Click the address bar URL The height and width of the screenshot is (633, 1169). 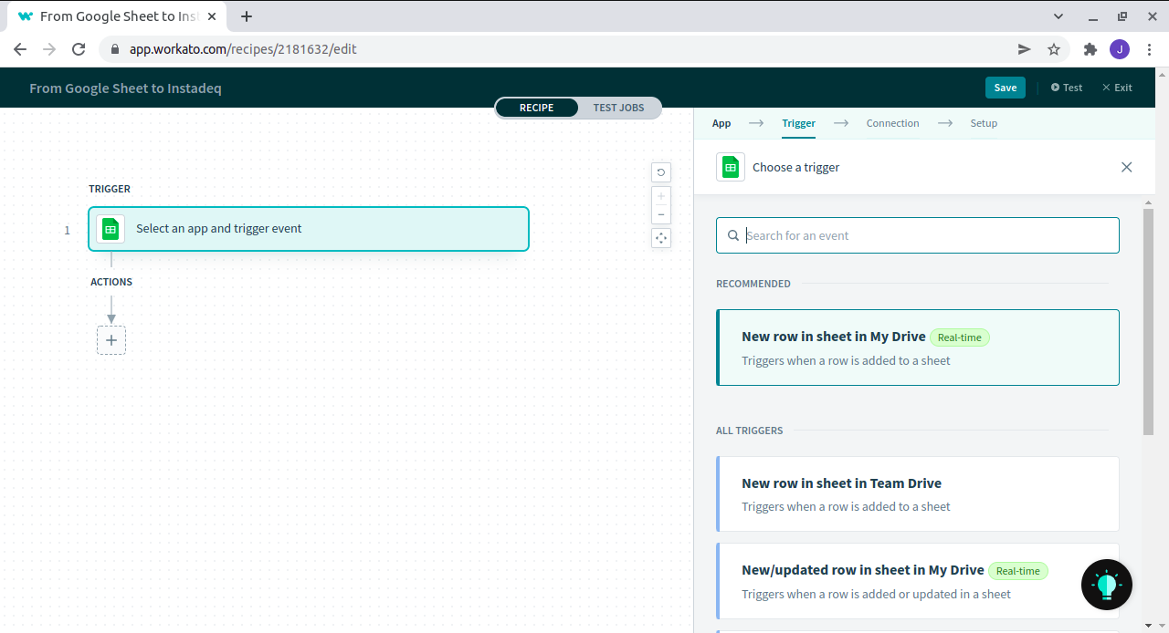tap(243, 49)
